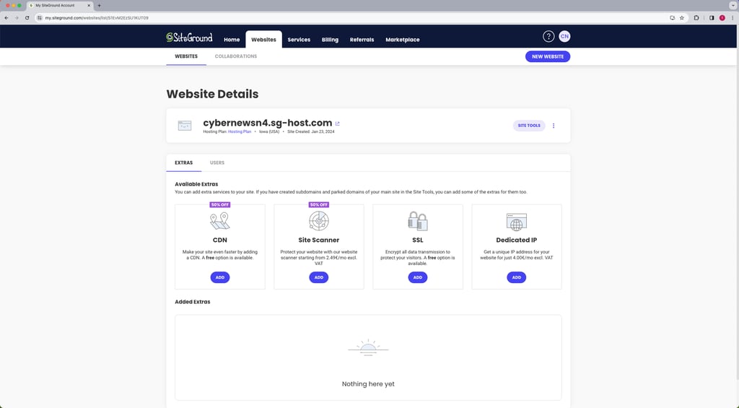
Task: Open the Hosting Plan link
Action: tap(240, 131)
